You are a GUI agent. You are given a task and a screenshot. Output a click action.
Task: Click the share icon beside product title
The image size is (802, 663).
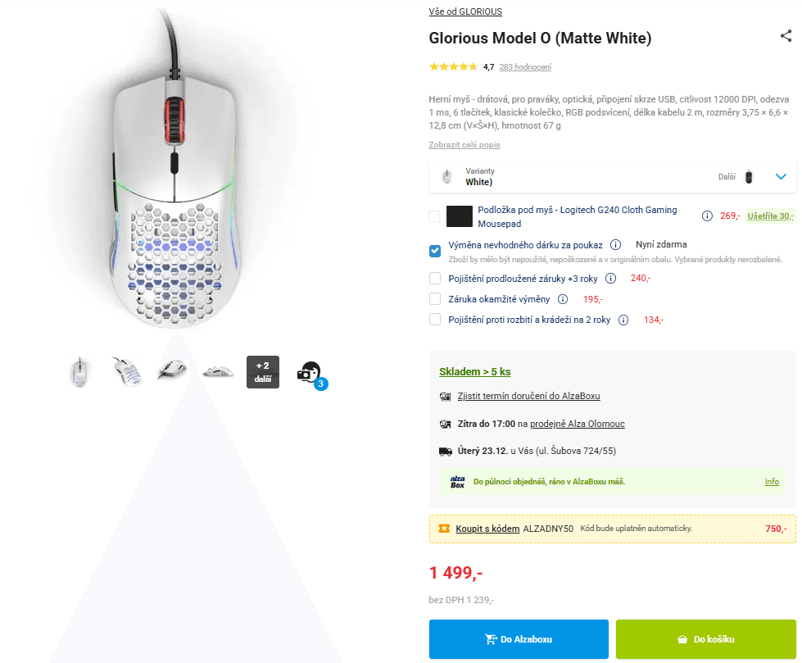(786, 36)
